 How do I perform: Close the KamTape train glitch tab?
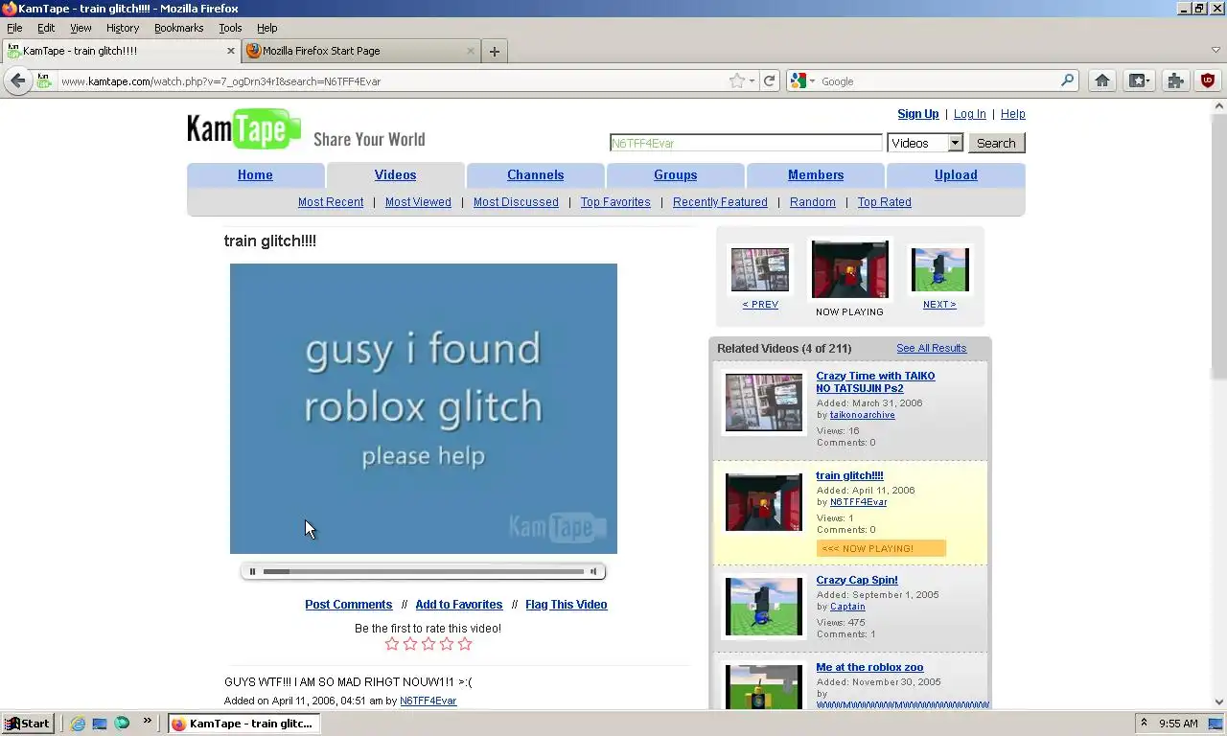tap(231, 51)
